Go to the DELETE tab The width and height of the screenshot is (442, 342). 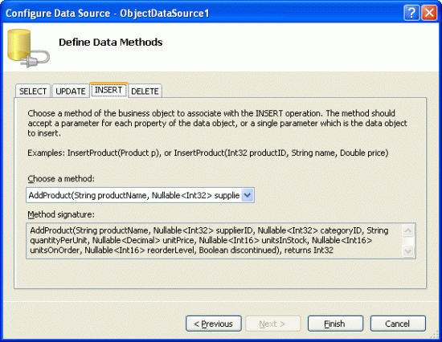145,92
